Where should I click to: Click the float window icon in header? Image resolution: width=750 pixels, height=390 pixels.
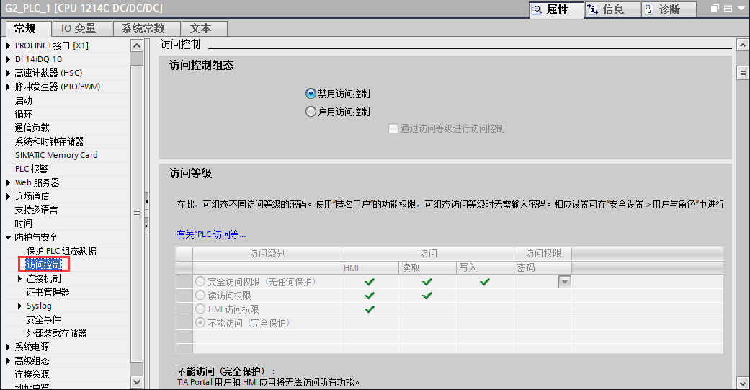click(715, 9)
